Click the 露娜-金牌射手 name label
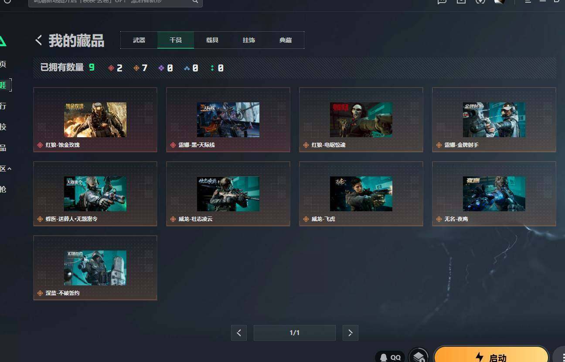 click(x=462, y=145)
